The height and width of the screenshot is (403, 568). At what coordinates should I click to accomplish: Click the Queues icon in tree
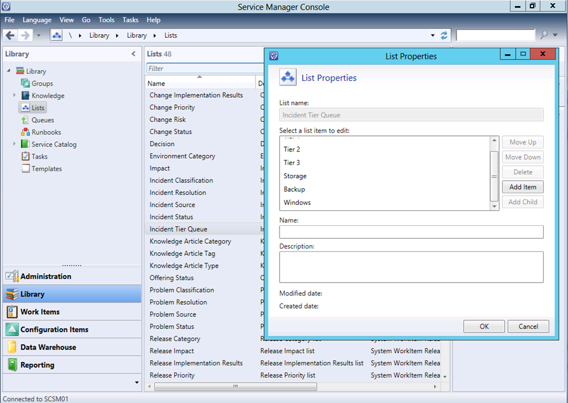tap(26, 120)
